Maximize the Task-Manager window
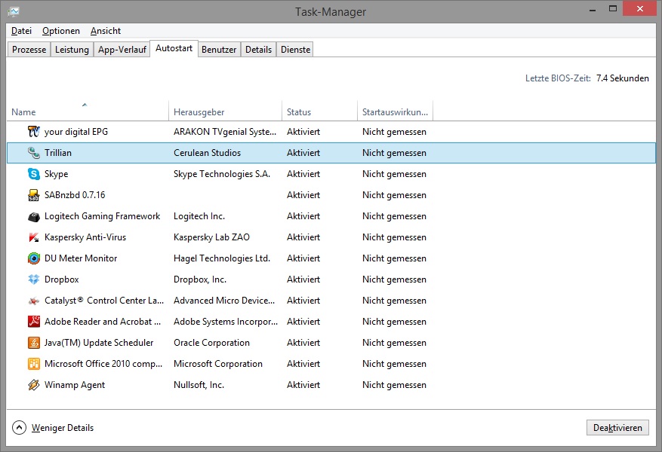The width and height of the screenshot is (662, 452). [613, 8]
